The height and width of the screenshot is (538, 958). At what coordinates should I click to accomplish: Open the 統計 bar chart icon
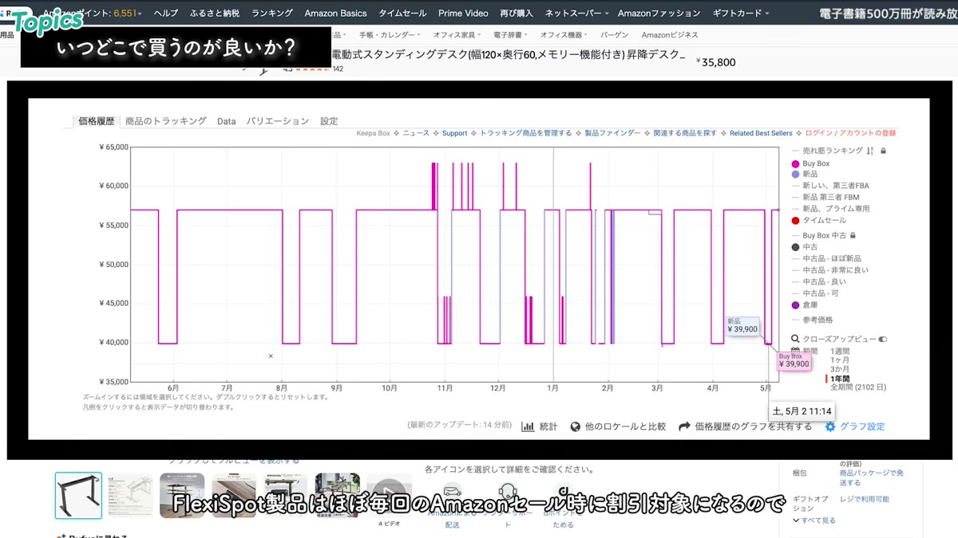tap(528, 426)
